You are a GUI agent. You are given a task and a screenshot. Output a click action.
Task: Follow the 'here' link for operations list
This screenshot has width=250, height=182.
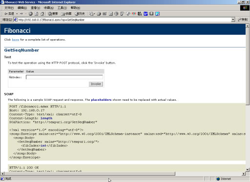point(16,40)
